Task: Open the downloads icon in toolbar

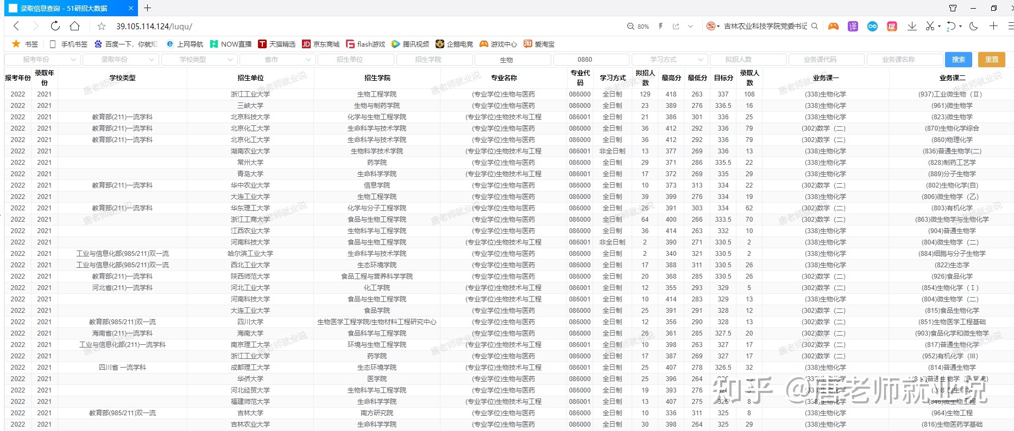Action: coord(912,26)
